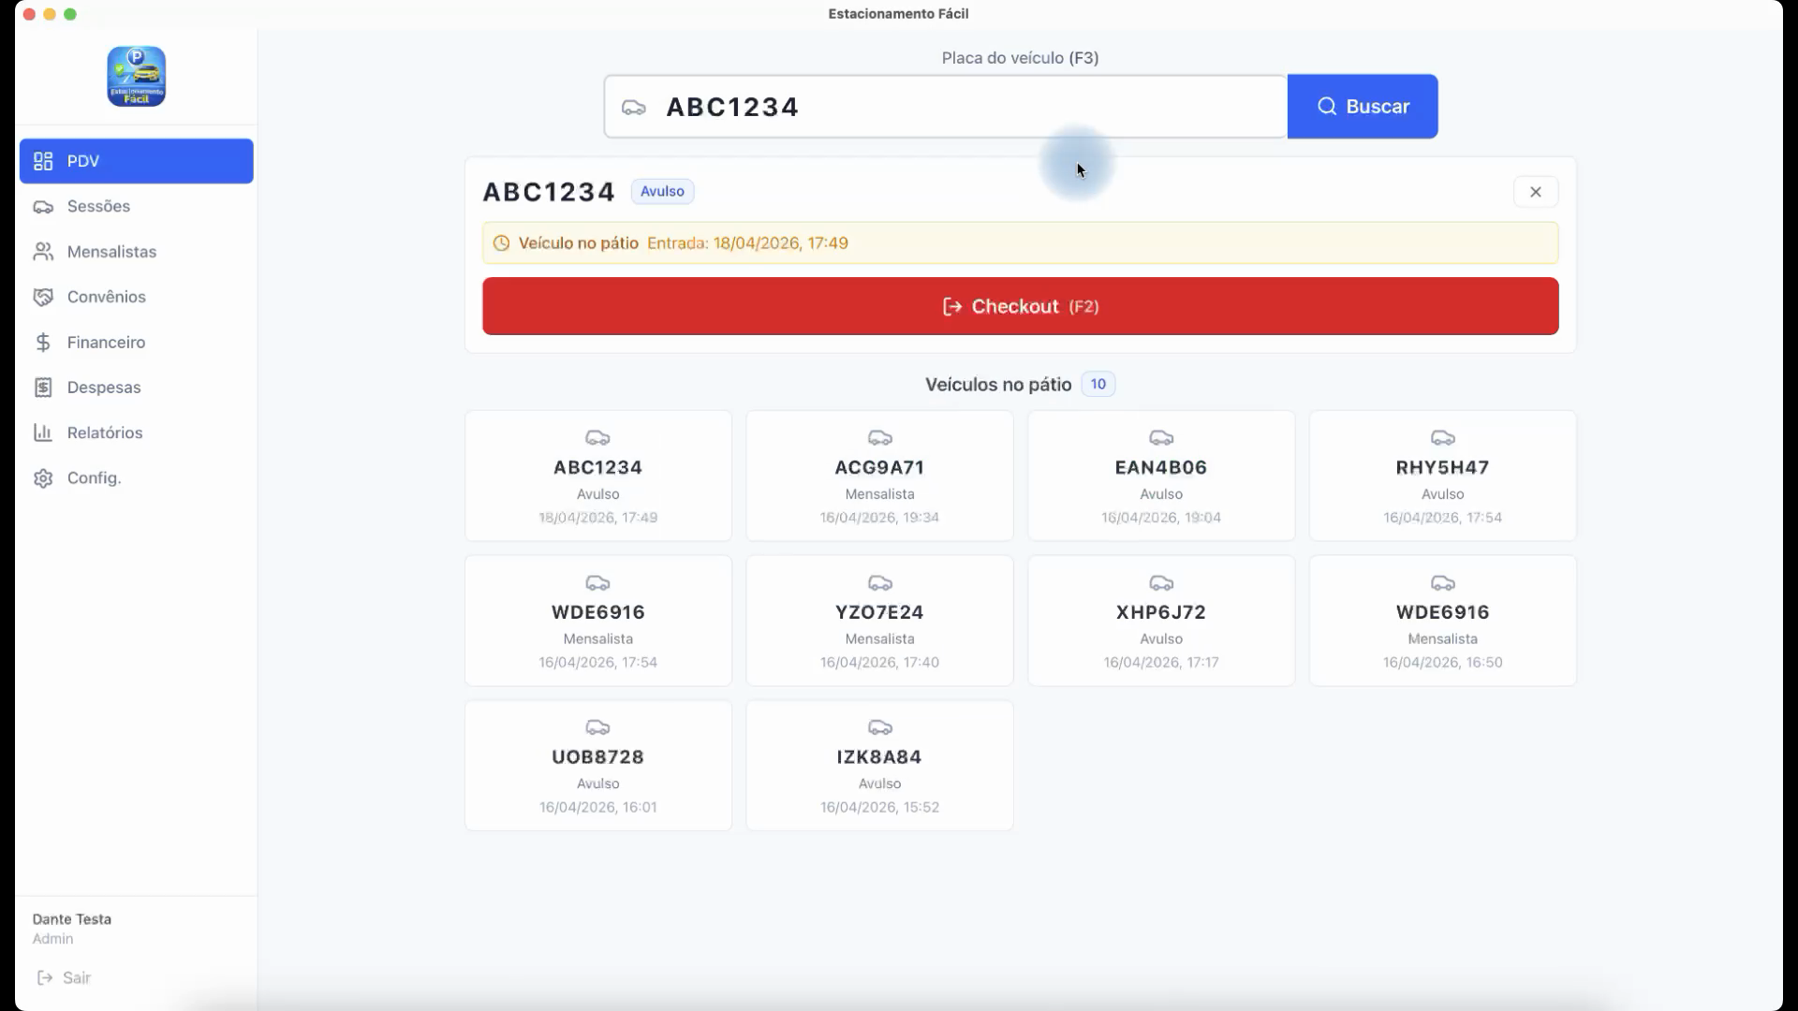Click plate text YZO7E24
Screen dimensions: 1798x1011
[x=879, y=612]
